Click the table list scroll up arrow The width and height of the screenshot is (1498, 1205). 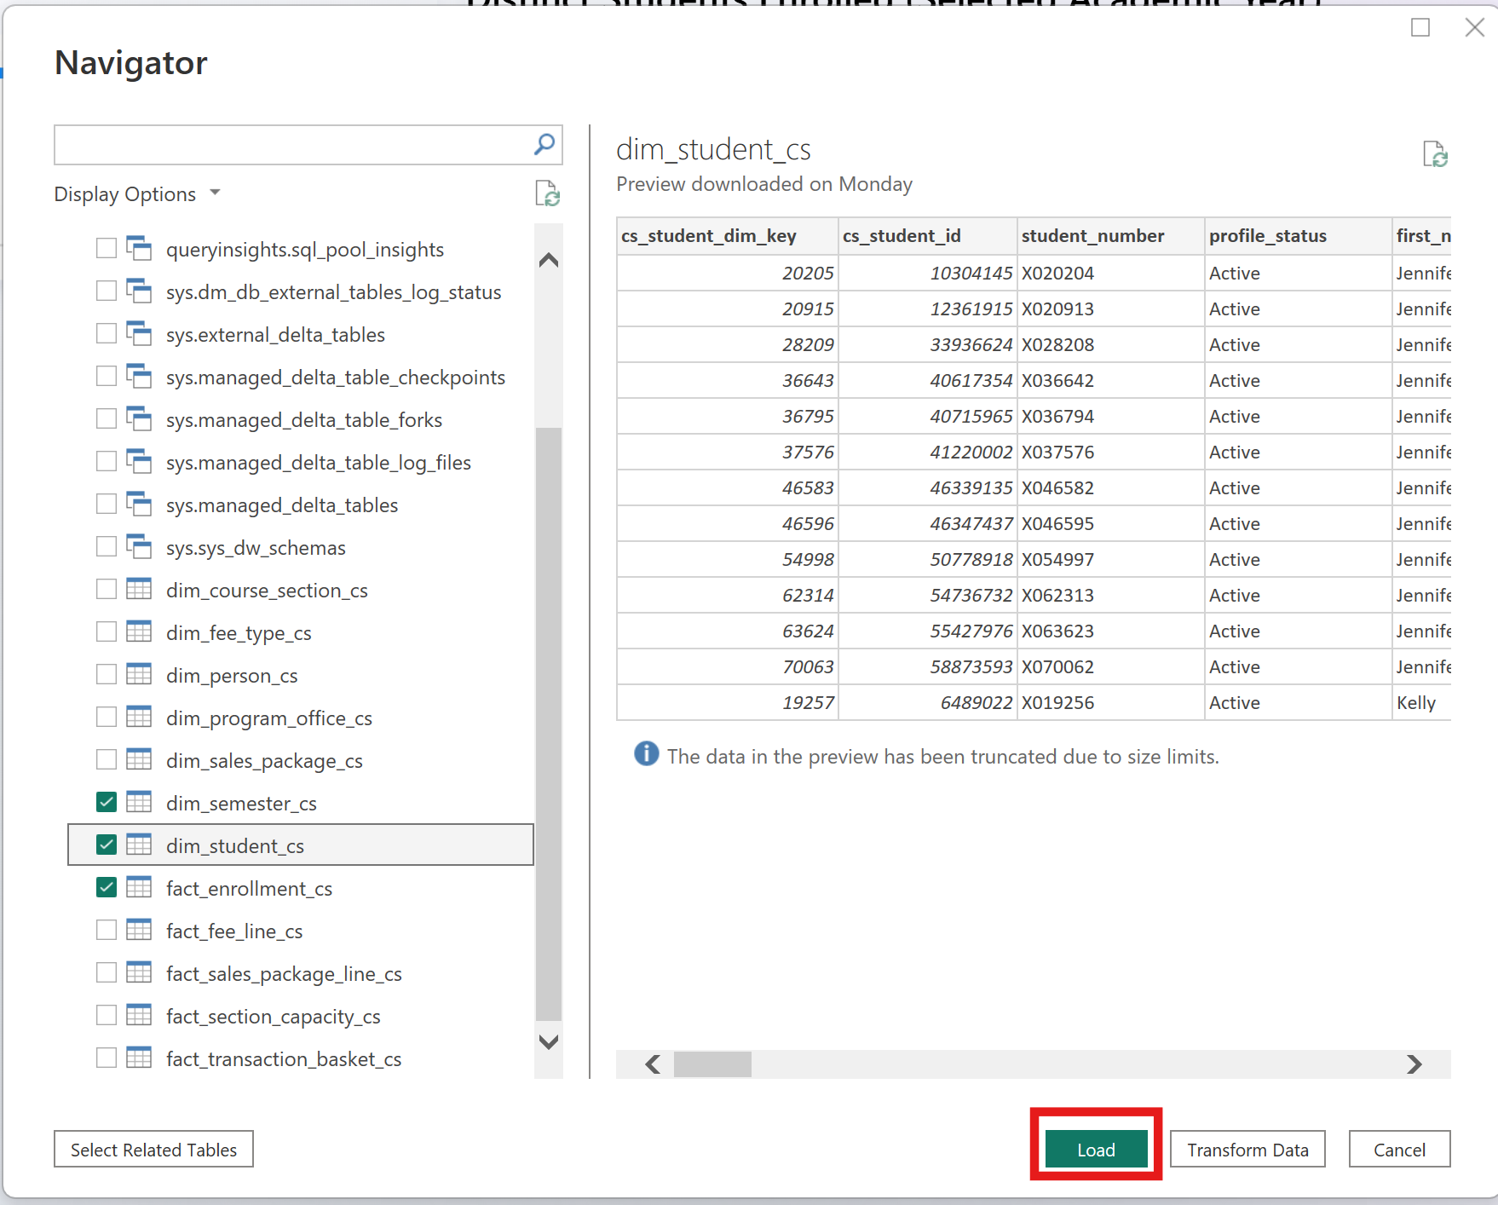(x=549, y=260)
